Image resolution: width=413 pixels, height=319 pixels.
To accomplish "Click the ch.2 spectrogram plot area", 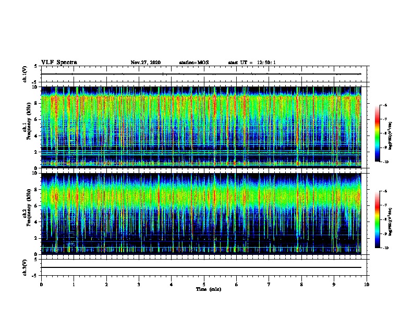I will (201, 214).
